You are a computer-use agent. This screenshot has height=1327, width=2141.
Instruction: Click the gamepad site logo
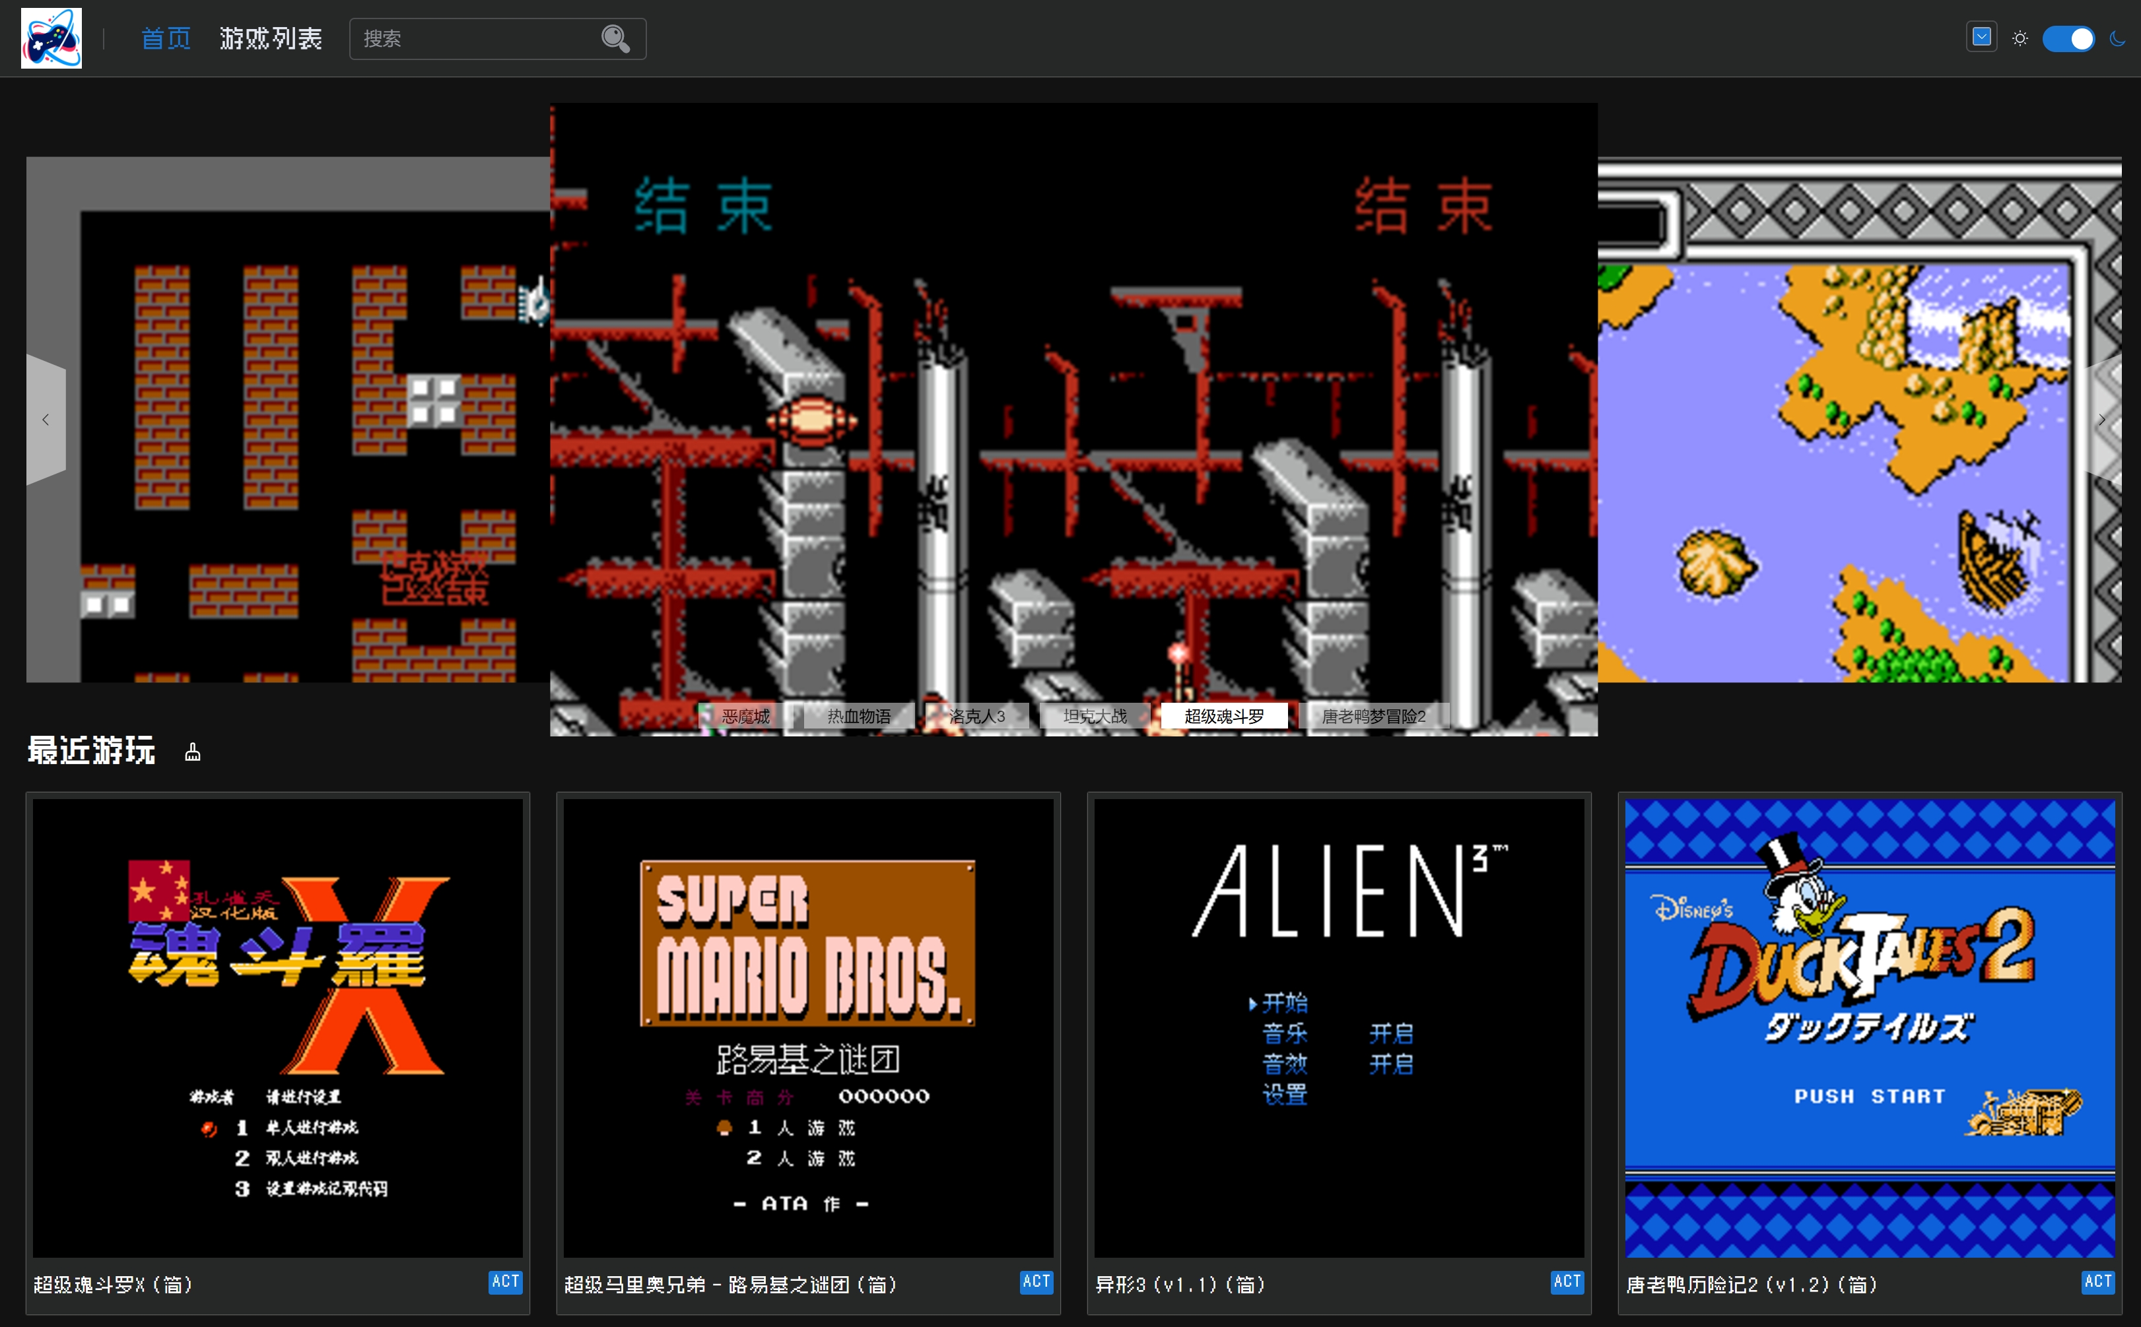point(51,39)
